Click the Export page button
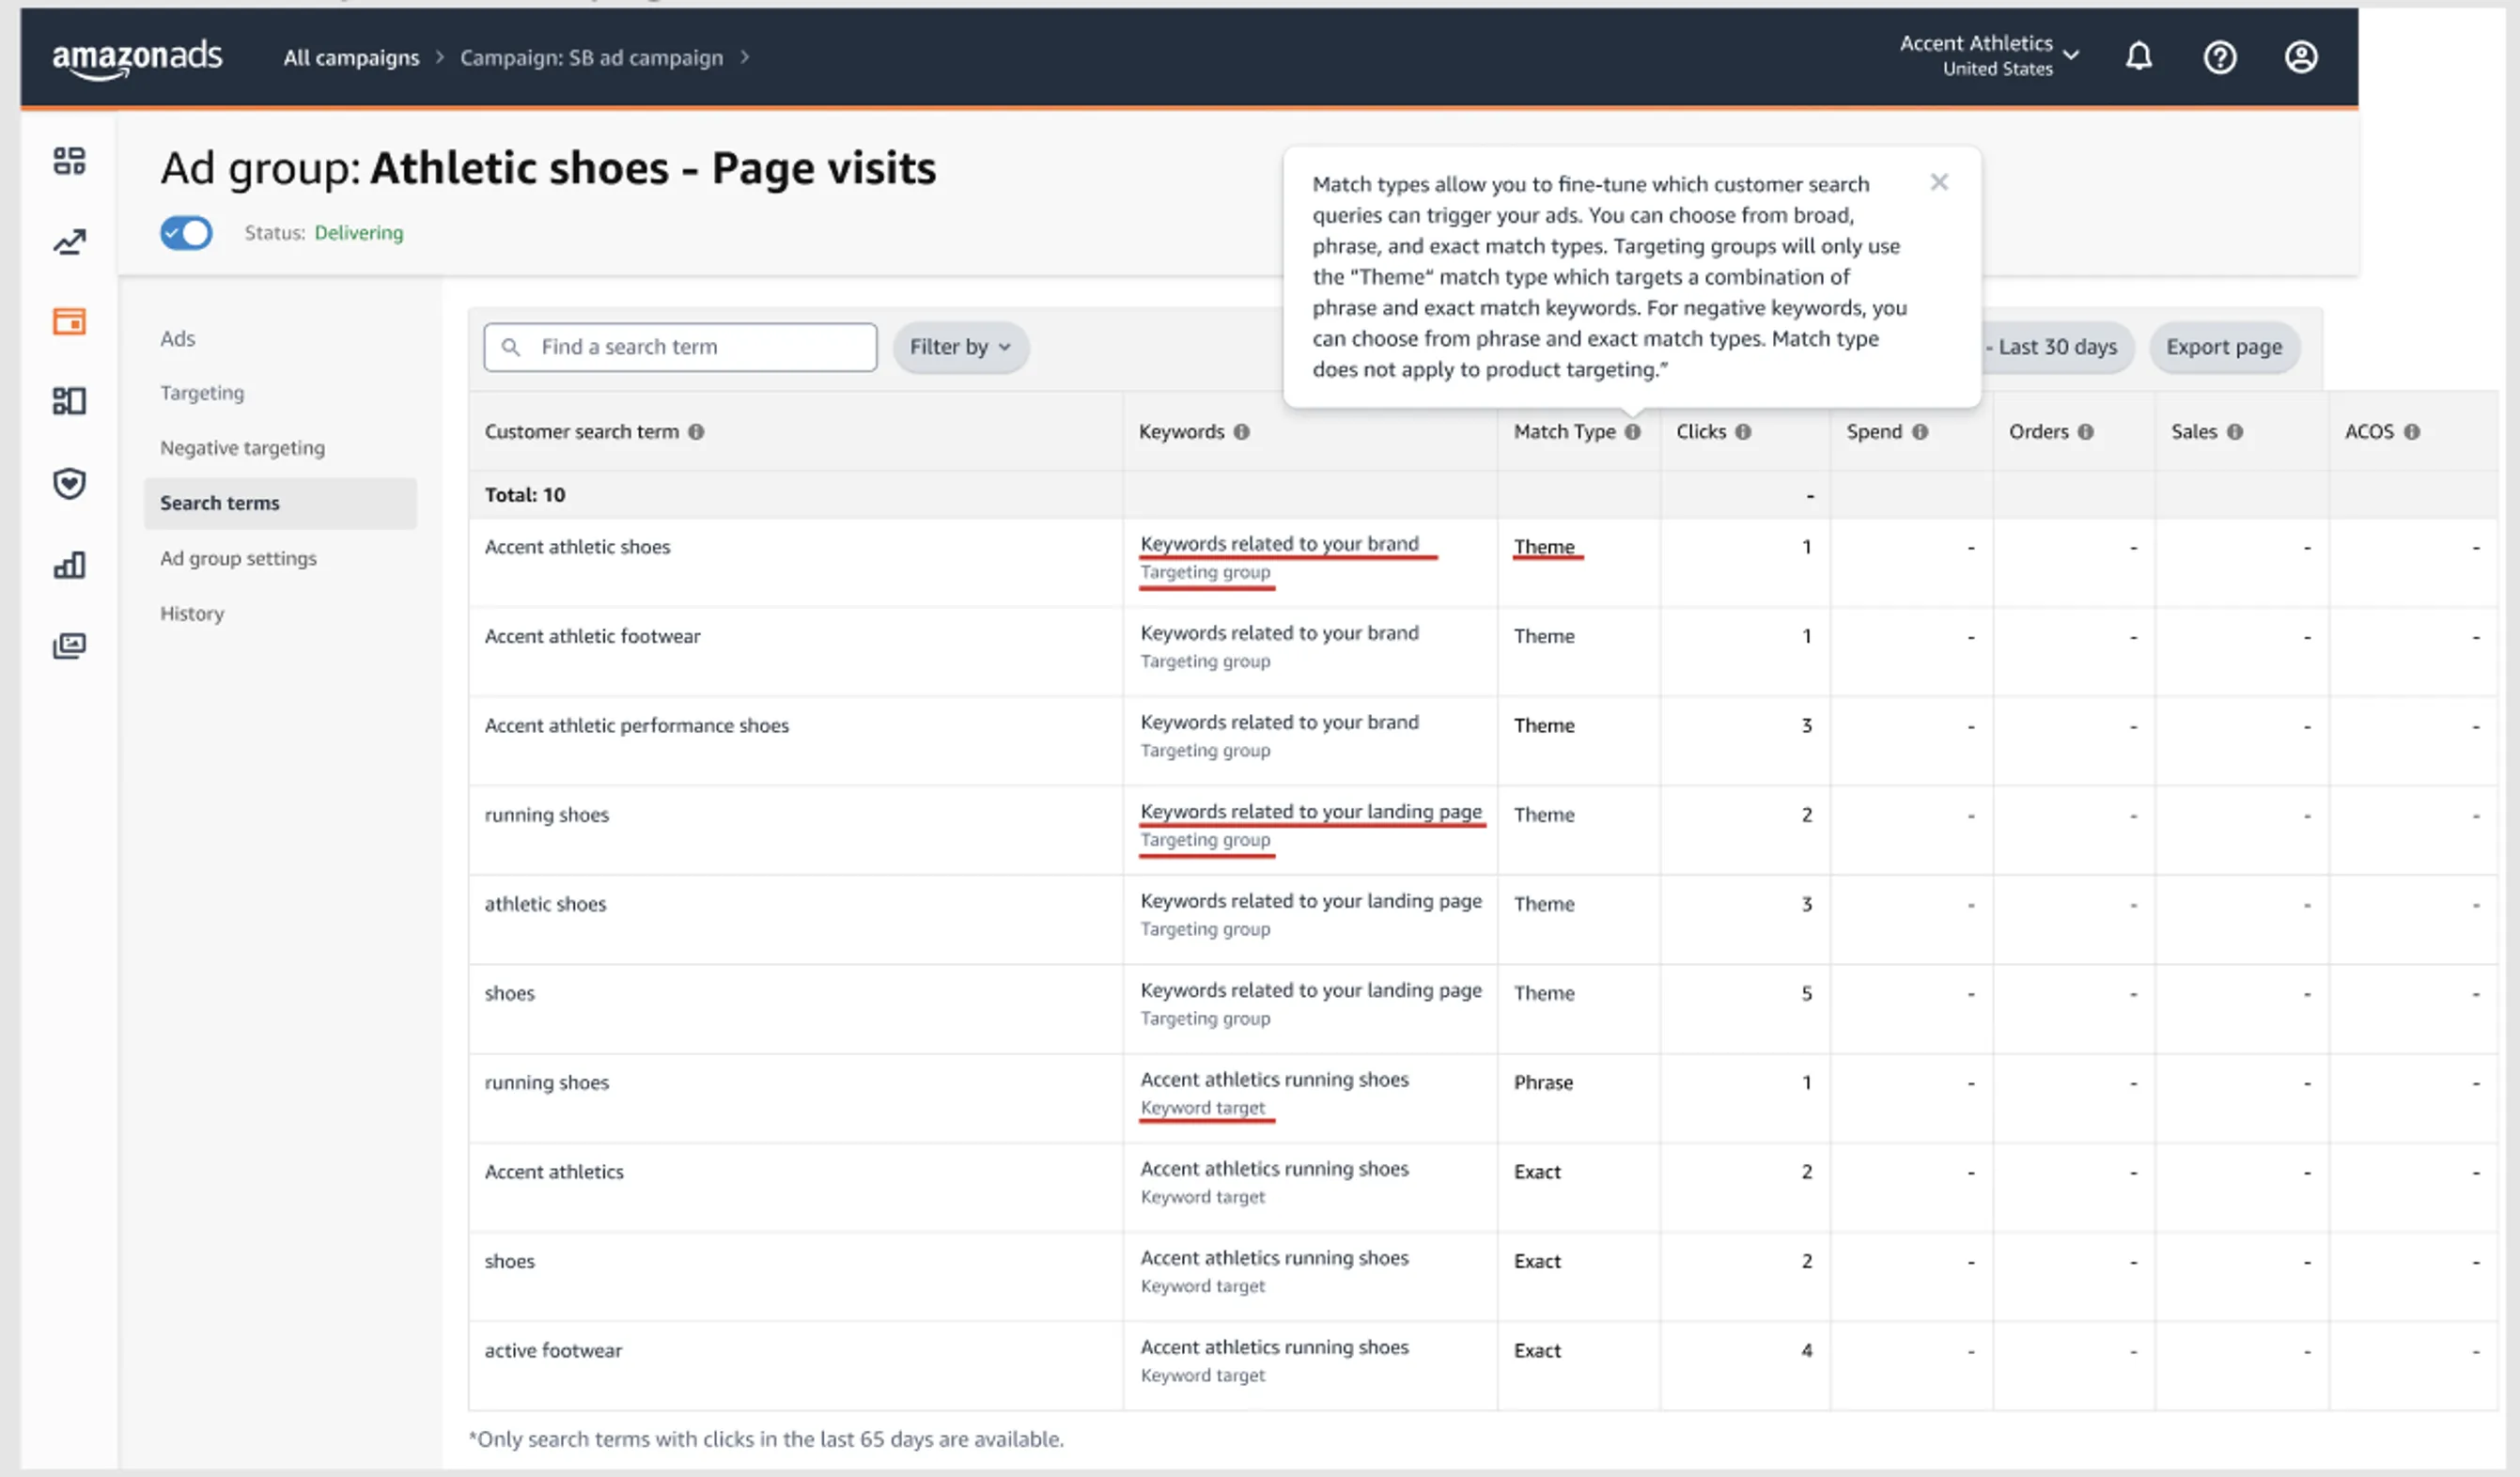 [x=2224, y=347]
